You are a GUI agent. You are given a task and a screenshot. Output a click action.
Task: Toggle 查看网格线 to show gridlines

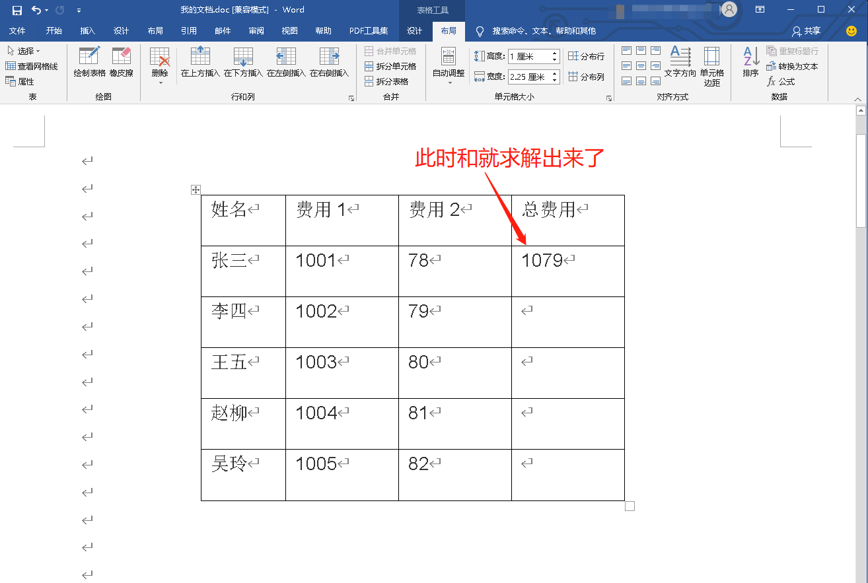[33, 65]
